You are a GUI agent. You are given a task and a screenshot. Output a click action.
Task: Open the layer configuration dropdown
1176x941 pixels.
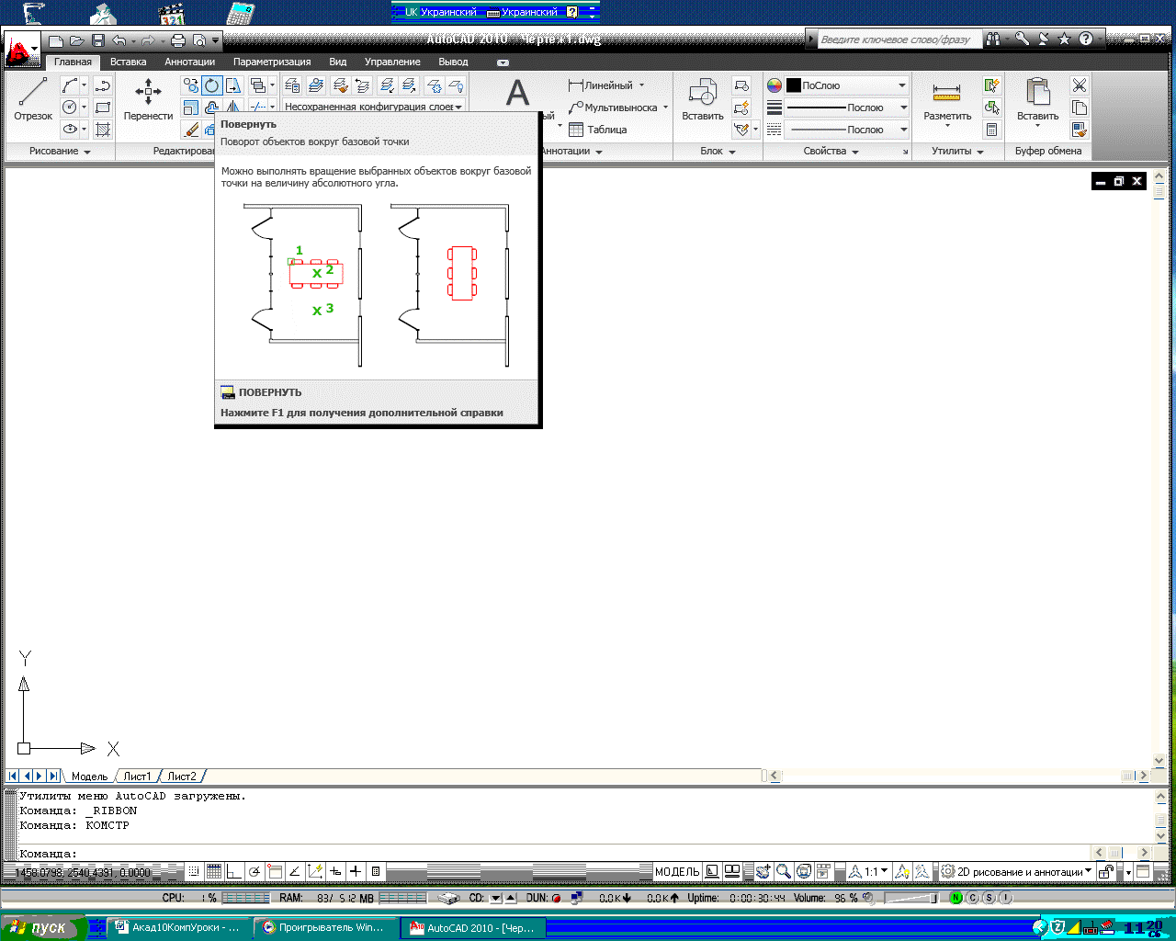373,107
